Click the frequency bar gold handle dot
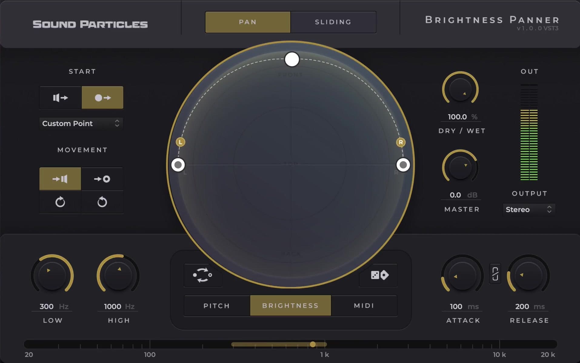 (313, 344)
